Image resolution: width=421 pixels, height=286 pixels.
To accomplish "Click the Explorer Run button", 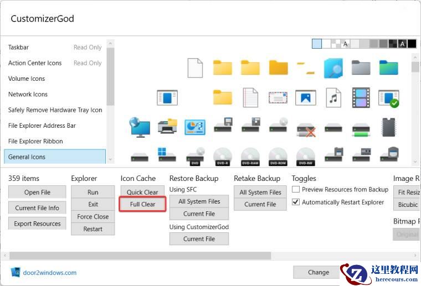I will (x=93, y=192).
